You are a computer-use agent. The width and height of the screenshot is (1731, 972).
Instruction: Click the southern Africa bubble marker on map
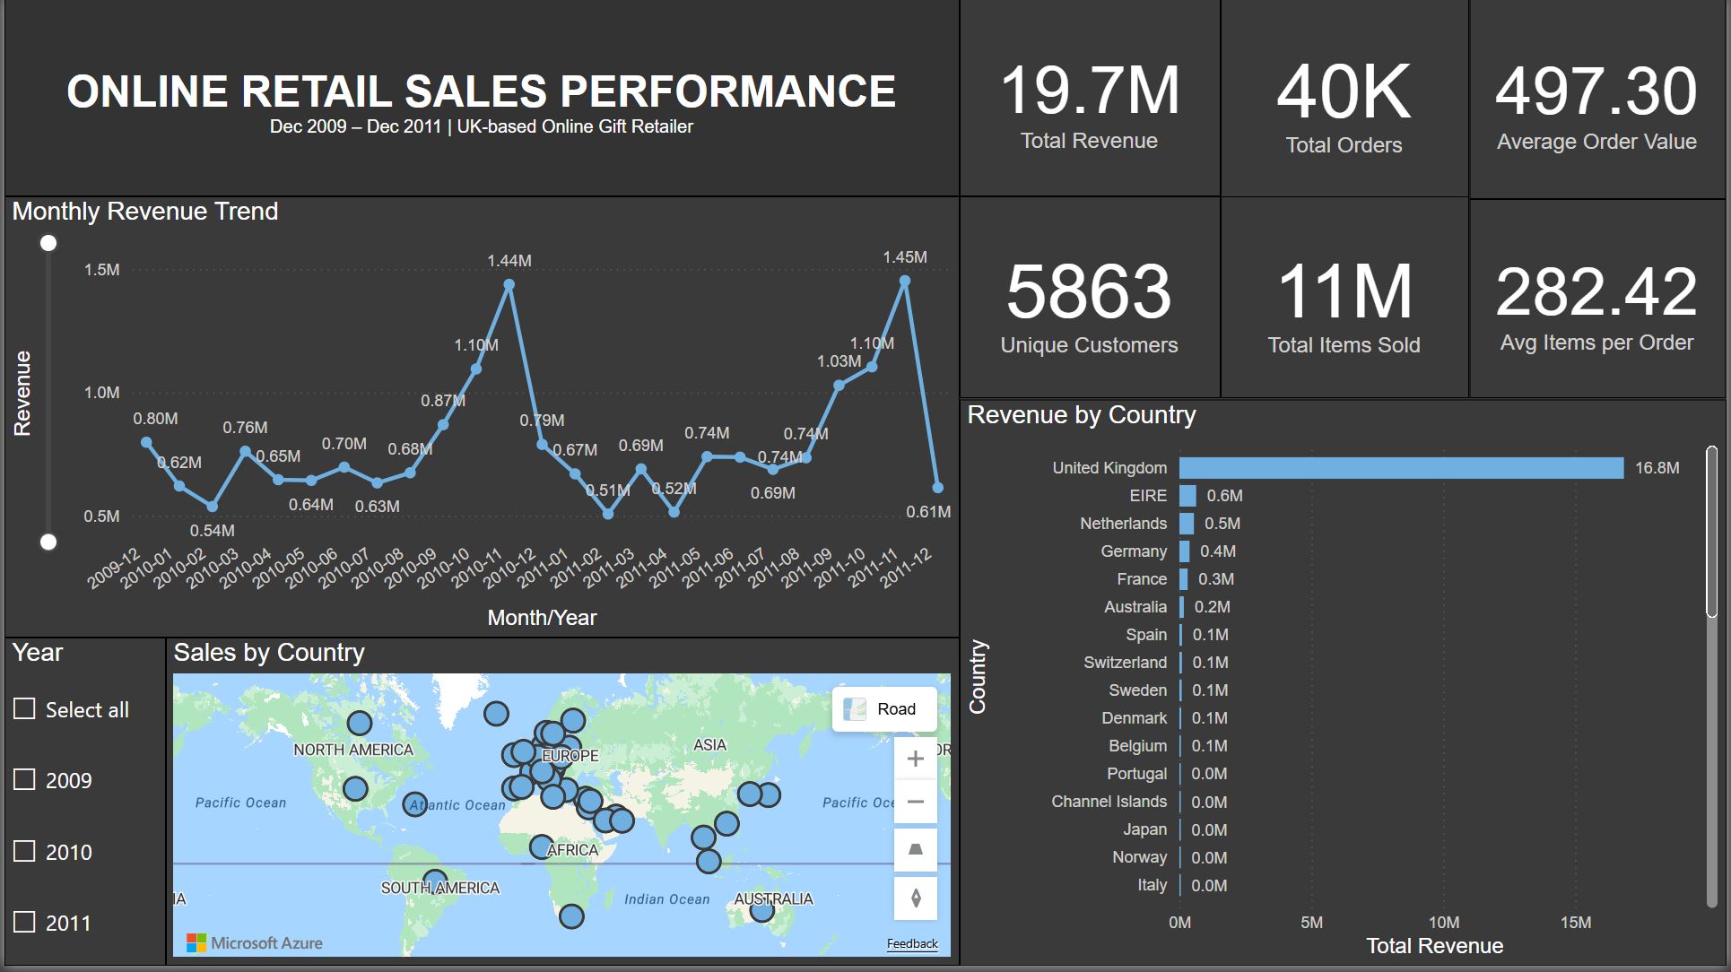(571, 916)
